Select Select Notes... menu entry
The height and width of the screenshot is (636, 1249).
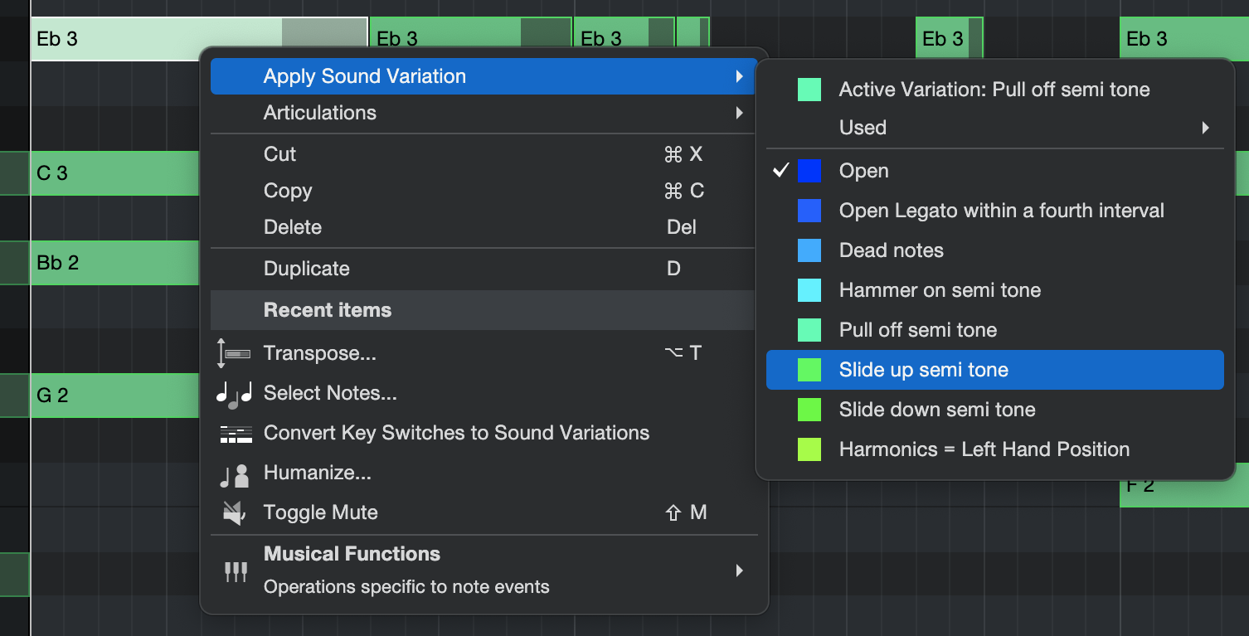click(x=484, y=393)
